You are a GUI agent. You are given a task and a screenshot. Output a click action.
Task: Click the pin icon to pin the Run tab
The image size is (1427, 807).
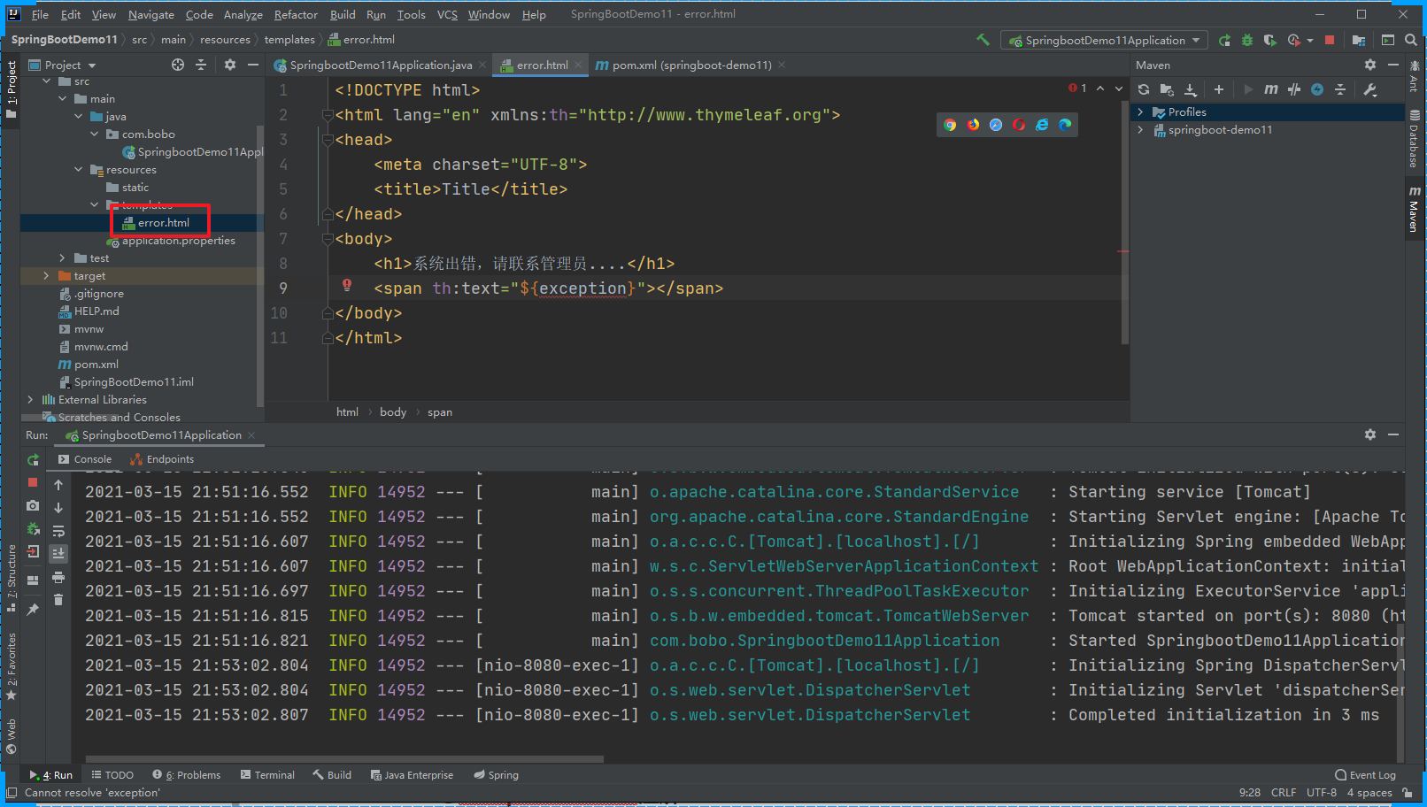(x=33, y=609)
